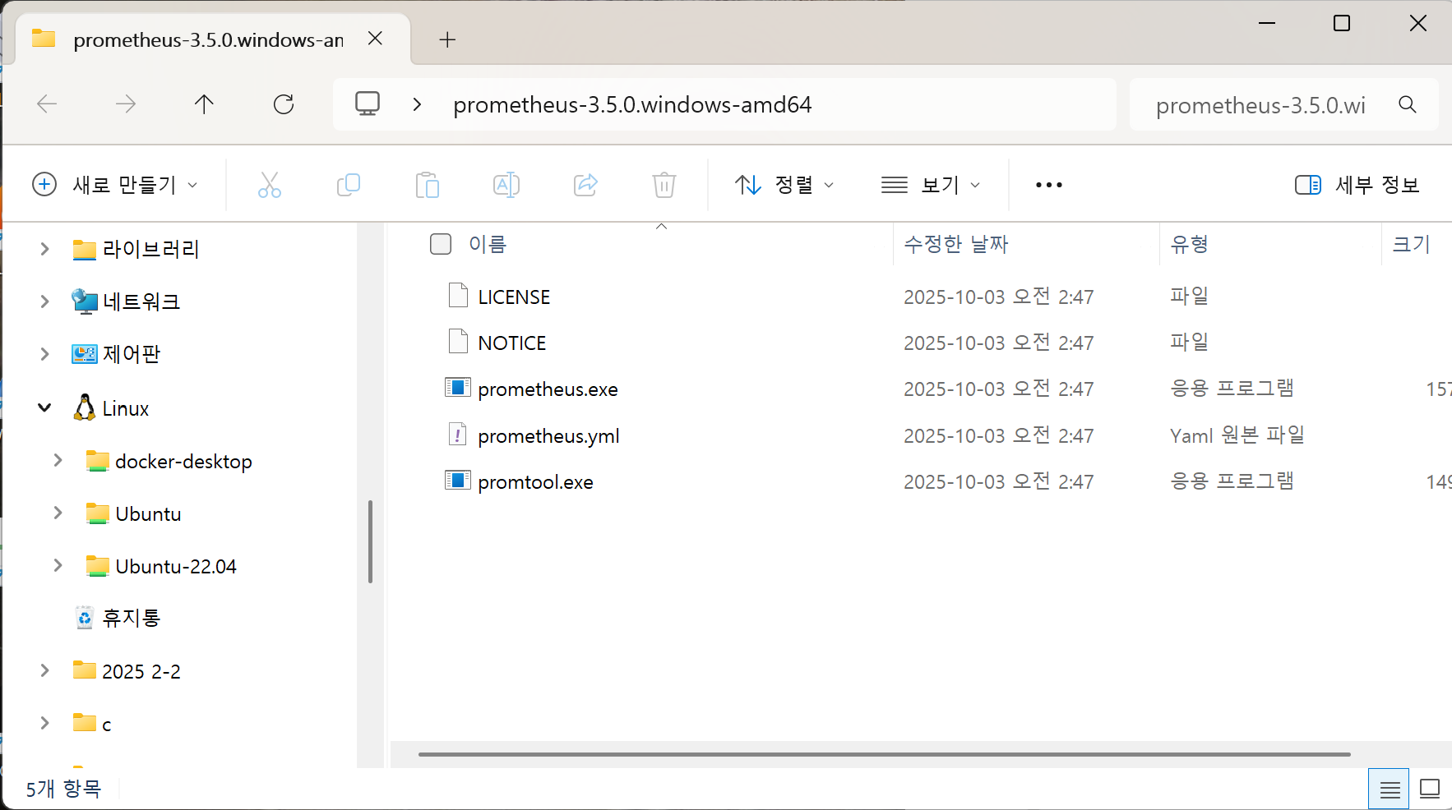This screenshot has width=1452, height=810.
Task: Open the 제어판 control panel item
Action: click(116, 354)
